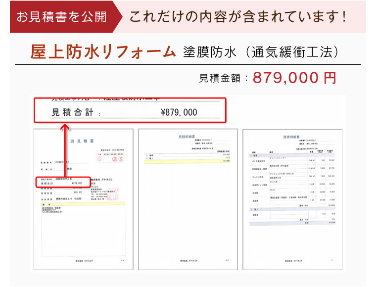Image resolution: width=376 pixels, height=287 pixels.
Task: Click the 見積明細書 title on third page
Action: click(292, 137)
